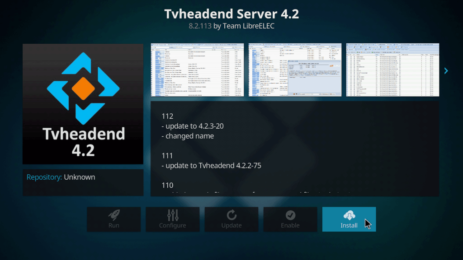The image size is (463, 260).
Task: Hit the Enable button label
Action: [290, 225]
